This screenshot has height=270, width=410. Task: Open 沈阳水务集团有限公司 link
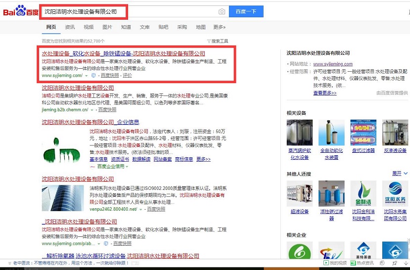[x=395, y=215]
